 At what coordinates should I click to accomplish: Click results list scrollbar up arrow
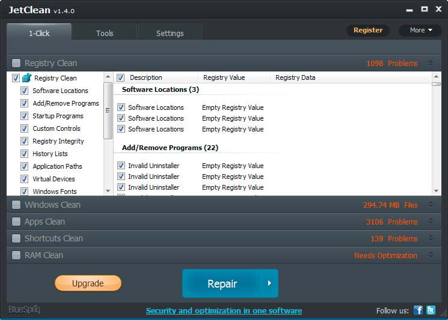pyautogui.click(x=436, y=76)
